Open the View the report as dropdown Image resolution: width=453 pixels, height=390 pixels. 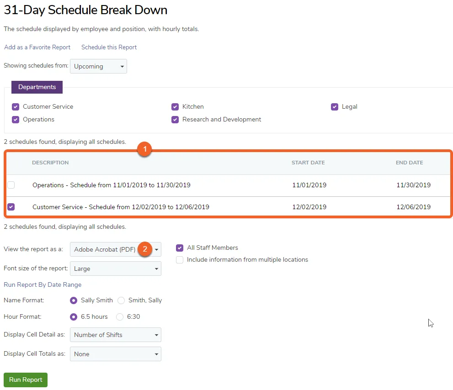tap(116, 249)
